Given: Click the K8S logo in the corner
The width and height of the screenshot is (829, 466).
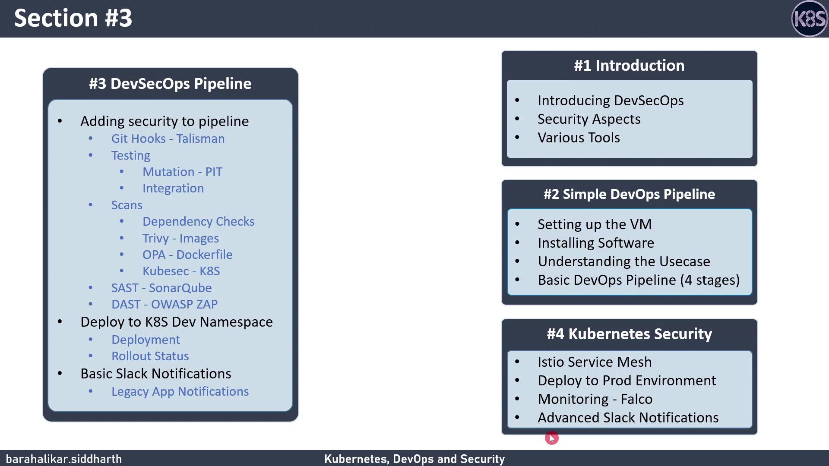Looking at the screenshot, I should pyautogui.click(x=809, y=19).
